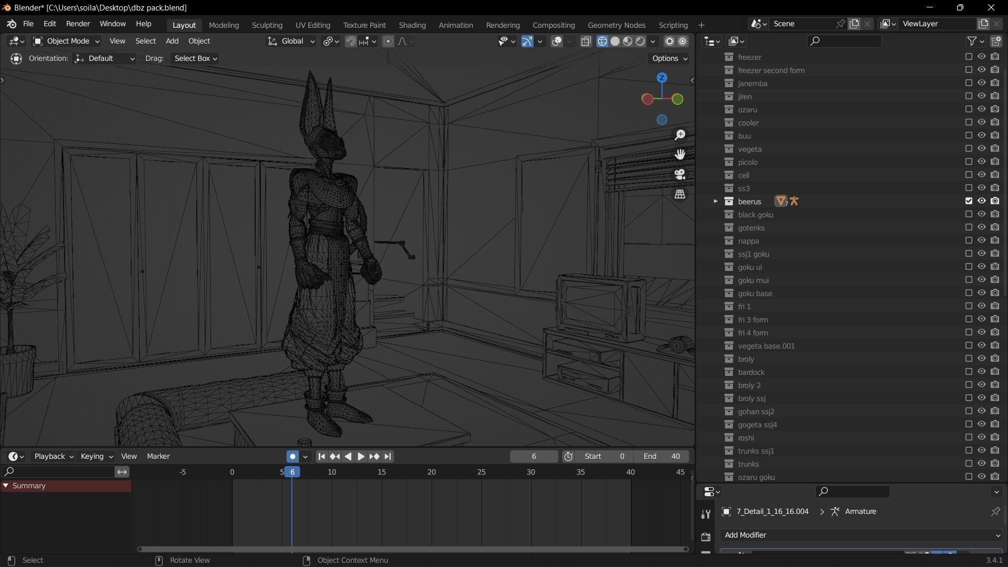Hide the vegeta collection in viewport
This screenshot has height=567, width=1008.
point(981,149)
